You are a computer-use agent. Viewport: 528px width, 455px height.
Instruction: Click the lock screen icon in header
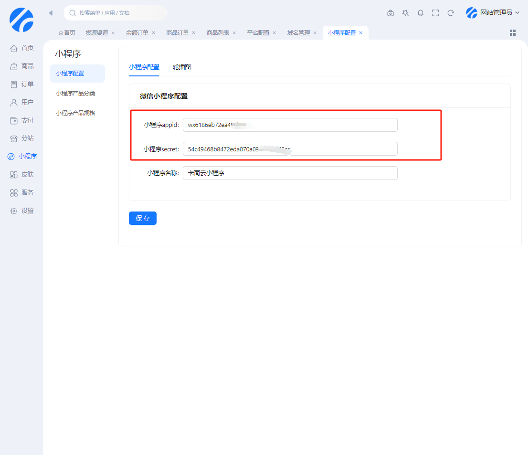[391, 13]
